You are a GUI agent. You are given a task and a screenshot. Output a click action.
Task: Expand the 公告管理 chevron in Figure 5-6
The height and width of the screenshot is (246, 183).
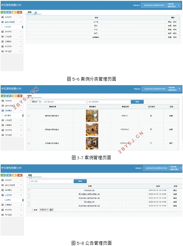[21, 37]
